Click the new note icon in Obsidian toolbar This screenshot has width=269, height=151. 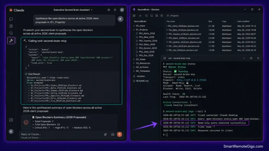click(157, 16)
